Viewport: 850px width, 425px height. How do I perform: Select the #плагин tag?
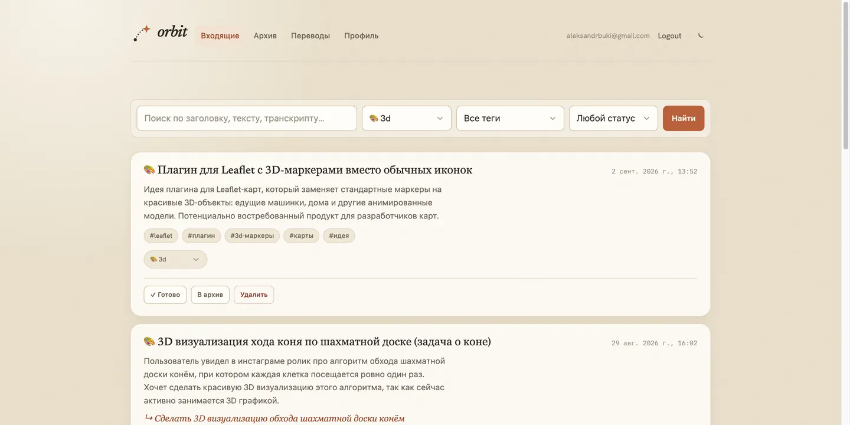tap(201, 236)
